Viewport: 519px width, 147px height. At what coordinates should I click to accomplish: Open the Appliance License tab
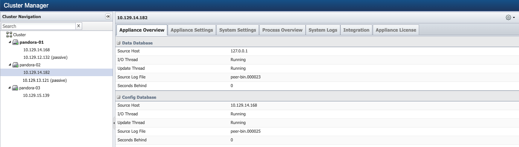tap(396, 30)
